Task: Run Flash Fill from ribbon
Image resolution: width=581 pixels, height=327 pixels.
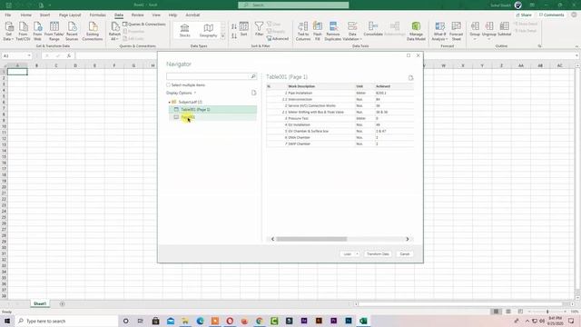Action: pyautogui.click(x=318, y=31)
